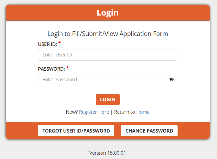Follow the Home link

143,112
